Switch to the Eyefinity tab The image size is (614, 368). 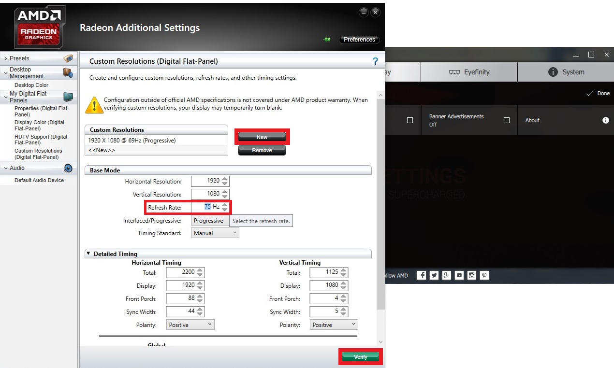pos(469,72)
